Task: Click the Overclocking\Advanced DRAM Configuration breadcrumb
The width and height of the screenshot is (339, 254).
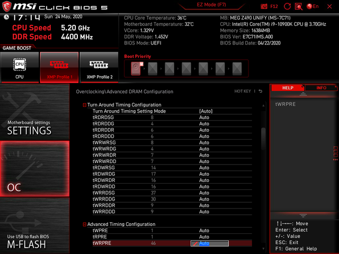Action: click(124, 92)
